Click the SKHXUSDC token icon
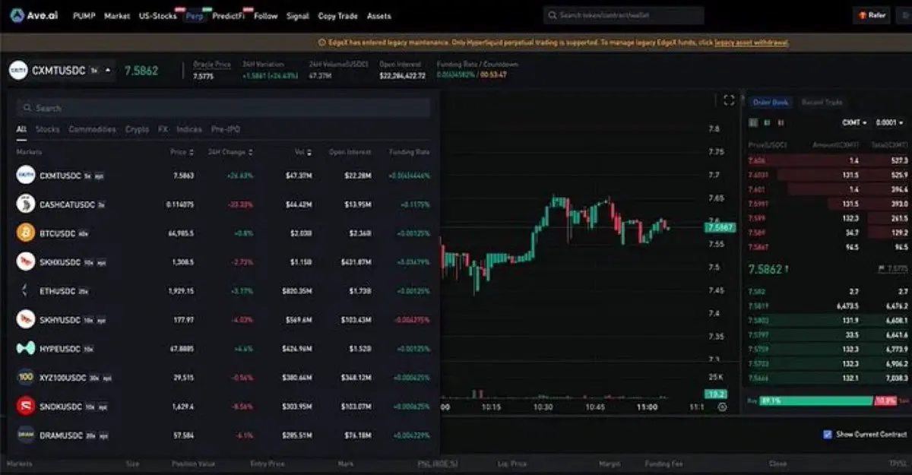Viewport: 912px width, 475px height. click(26, 261)
